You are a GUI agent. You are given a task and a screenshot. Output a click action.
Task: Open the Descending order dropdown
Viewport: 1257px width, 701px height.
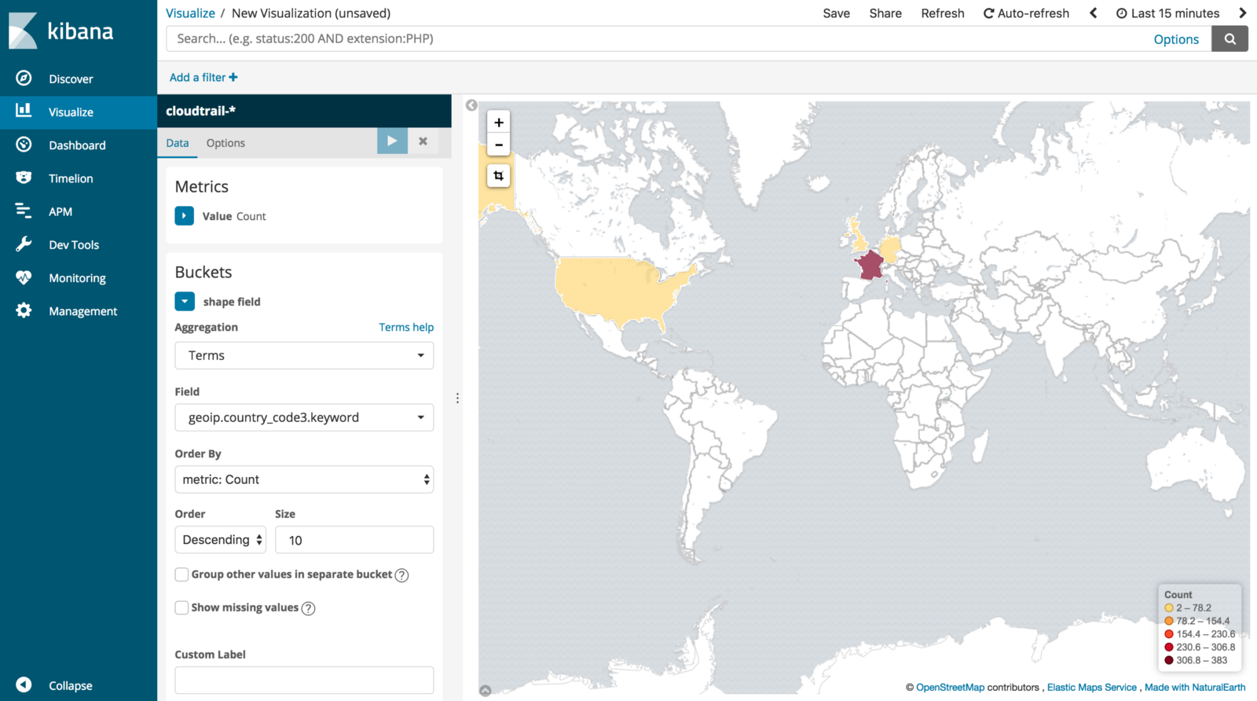tap(221, 540)
